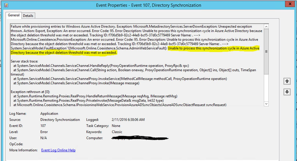Click the ServiceChannel.HandleReply stack trace line
This screenshot has height=161, width=297.
click(x=101, y=66)
